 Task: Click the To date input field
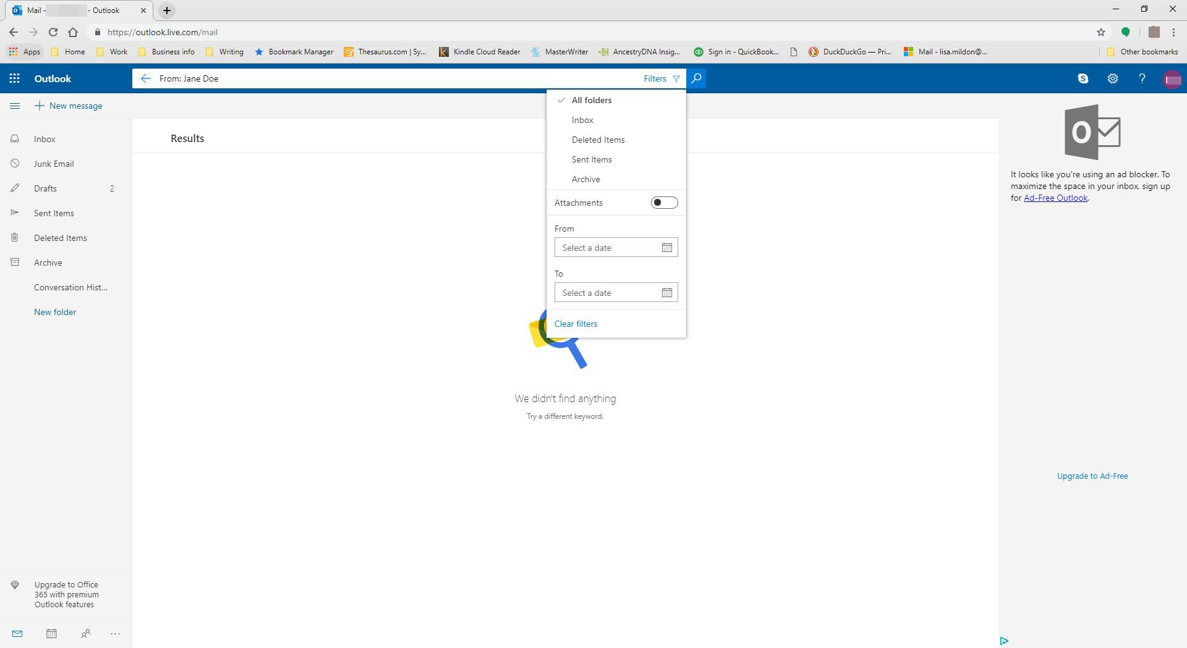(616, 293)
